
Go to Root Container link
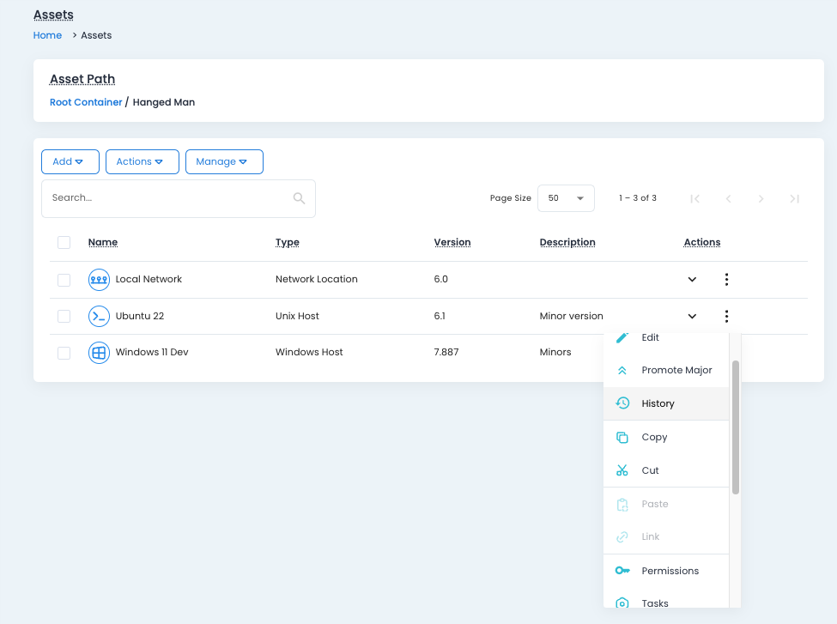point(86,102)
